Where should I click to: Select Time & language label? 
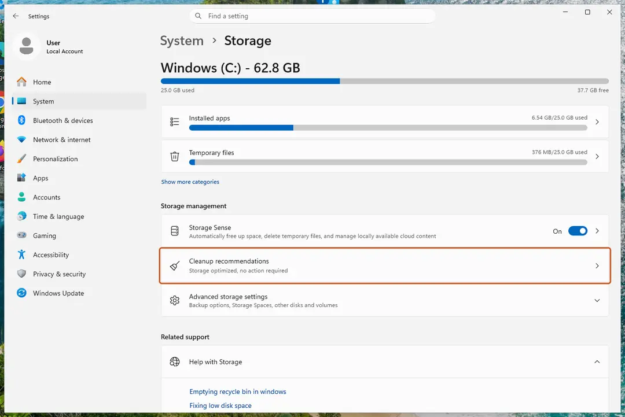tap(58, 216)
